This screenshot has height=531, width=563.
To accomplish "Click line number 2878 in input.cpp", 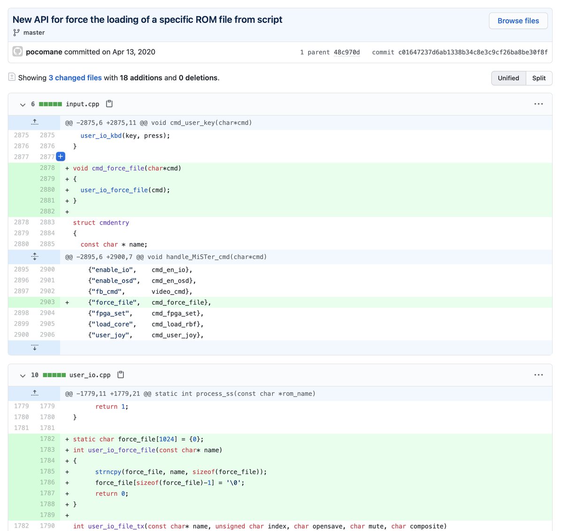I will click(x=47, y=168).
